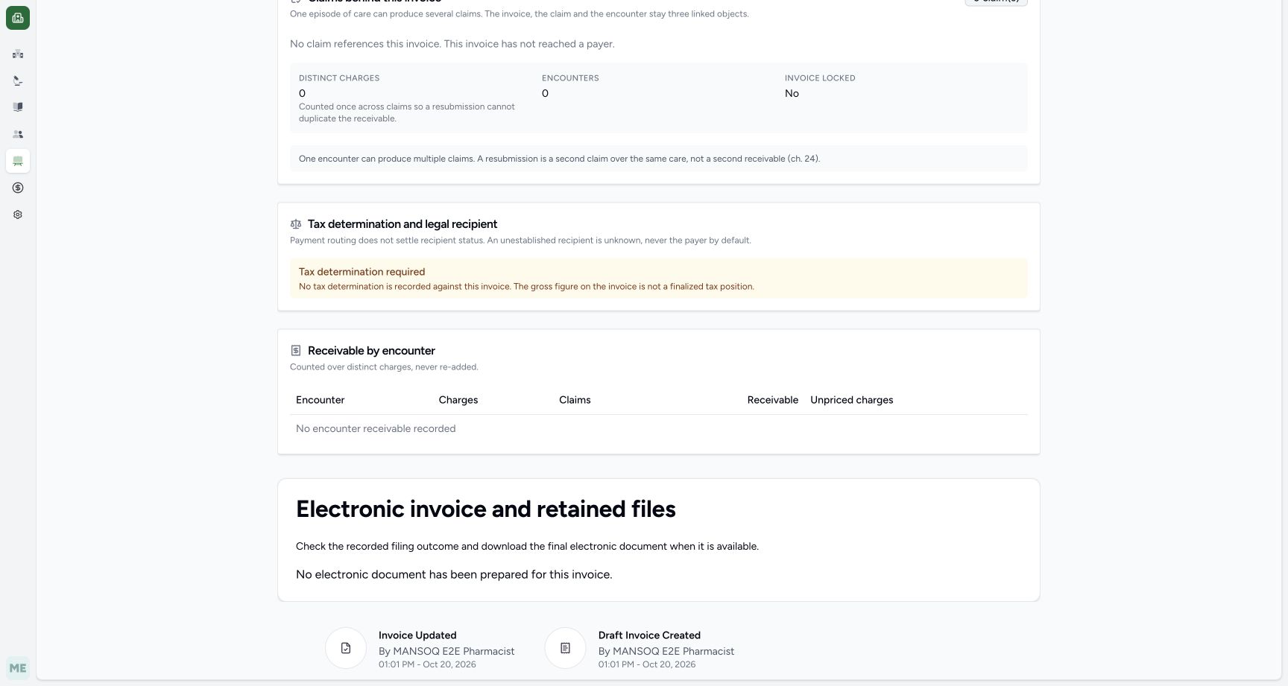Open the people sidebar icon

pyautogui.click(x=18, y=134)
